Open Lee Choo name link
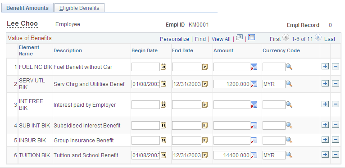This screenshot has width=345, height=168. click(x=23, y=23)
